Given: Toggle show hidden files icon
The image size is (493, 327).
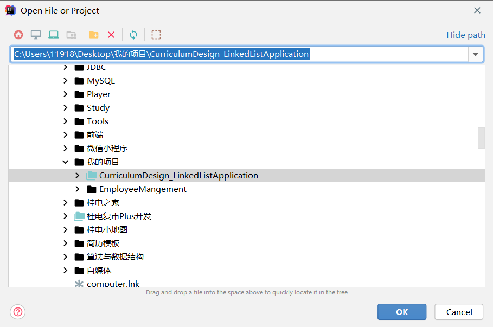Looking at the screenshot, I should 156,35.
